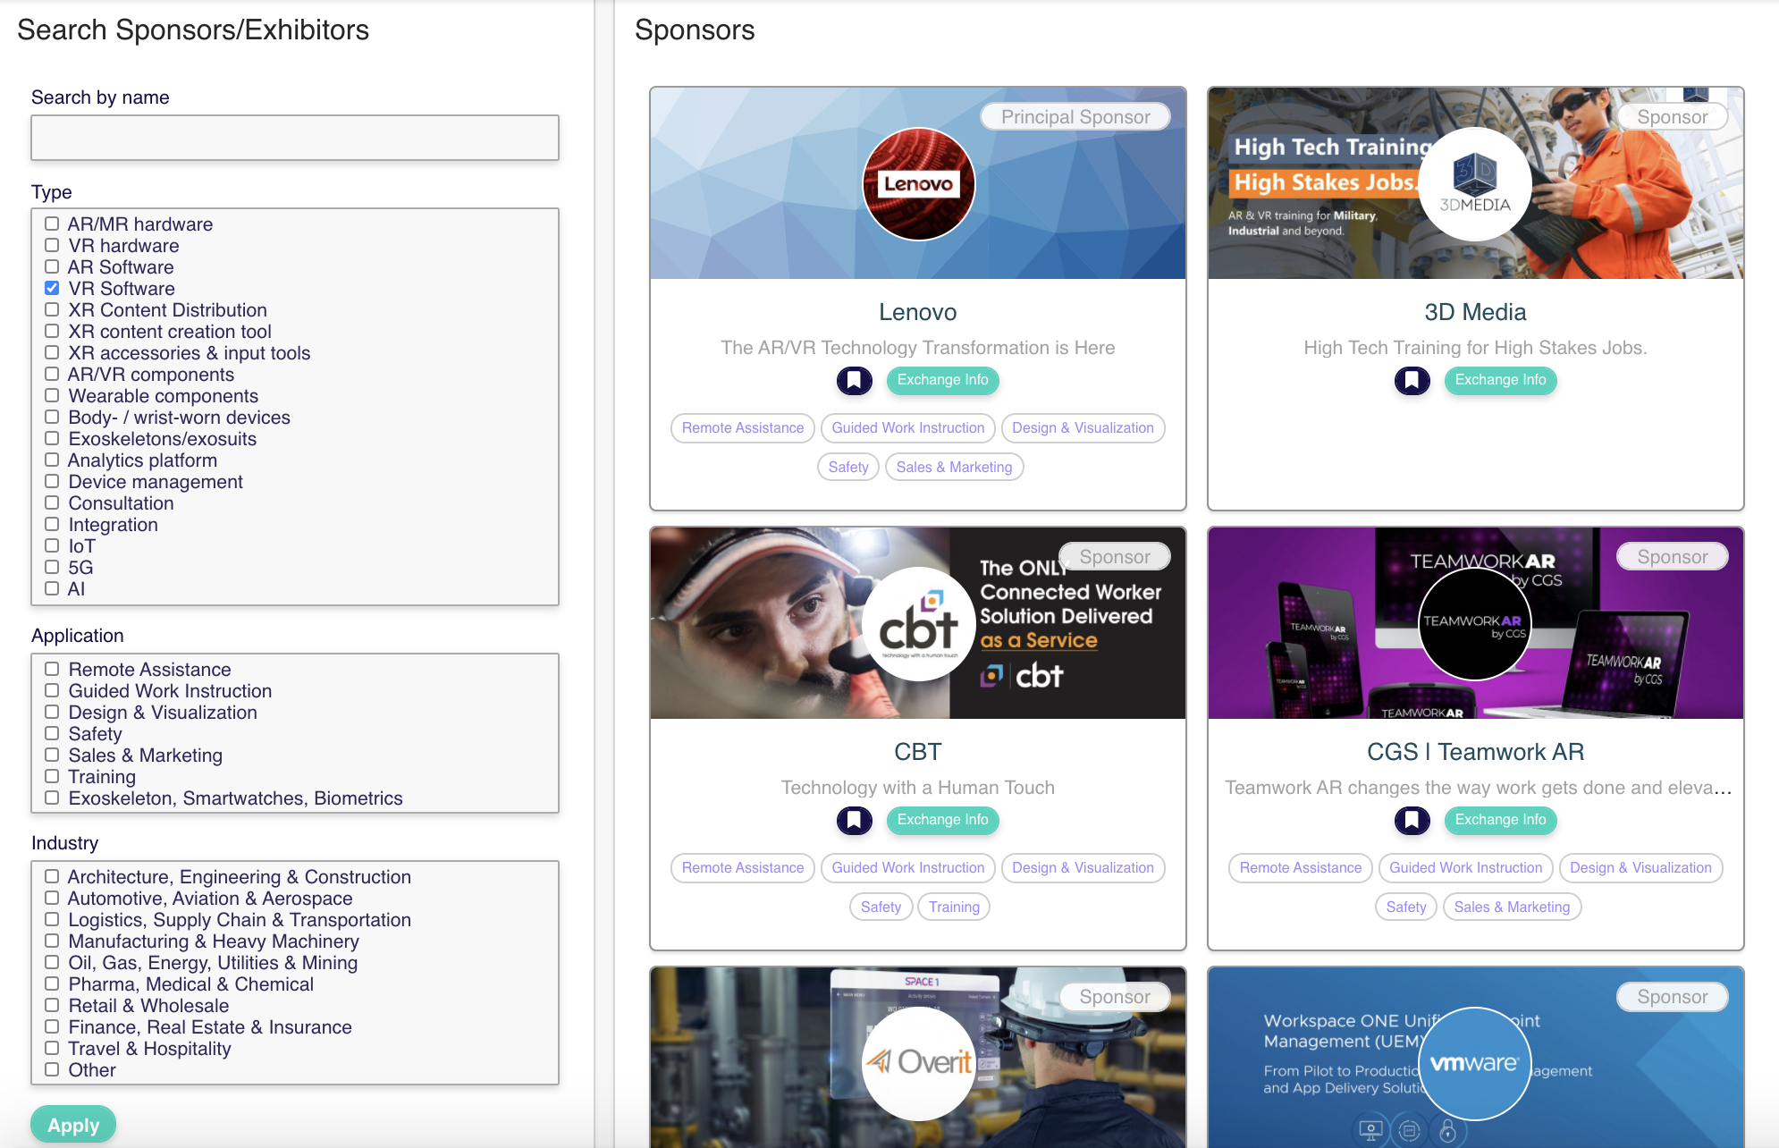This screenshot has height=1148, width=1779.
Task: Exchange Info with Lenovo
Action: [x=942, y=380]
